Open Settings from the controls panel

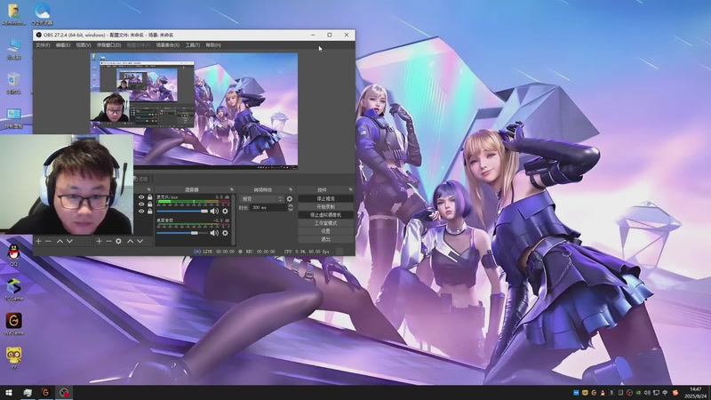[x=325, y=231]
